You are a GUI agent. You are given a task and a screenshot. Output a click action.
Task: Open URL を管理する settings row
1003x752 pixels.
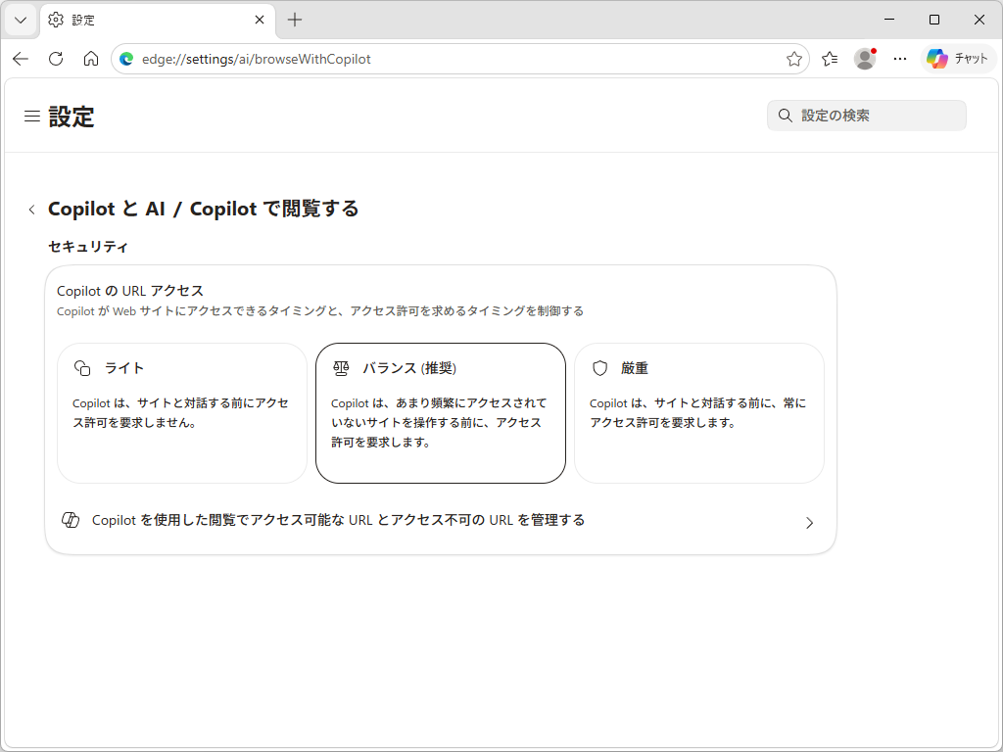click(x=440, y=521)
